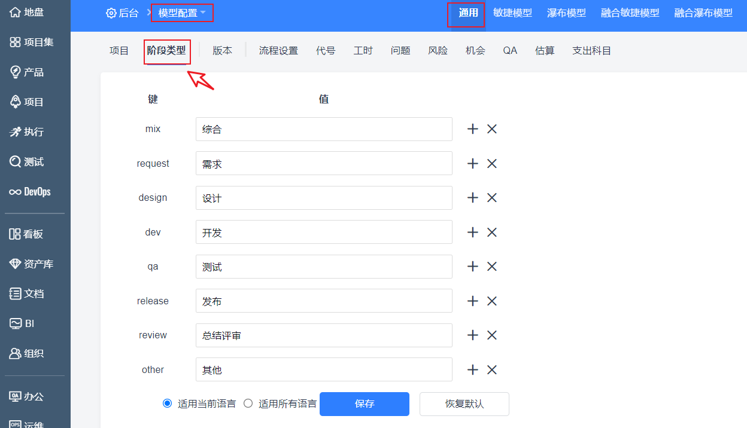Select 适用所有语言 radio option
Viewport: 747px width, 428px height.
248,403
